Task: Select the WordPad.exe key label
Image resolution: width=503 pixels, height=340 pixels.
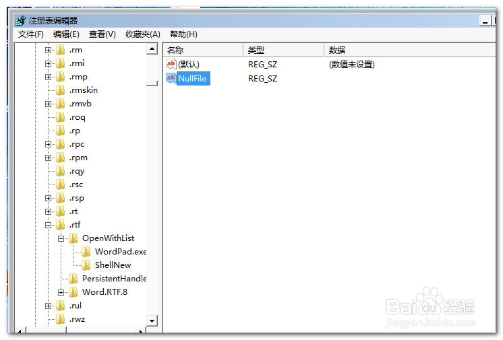Action: click(121, 252)
